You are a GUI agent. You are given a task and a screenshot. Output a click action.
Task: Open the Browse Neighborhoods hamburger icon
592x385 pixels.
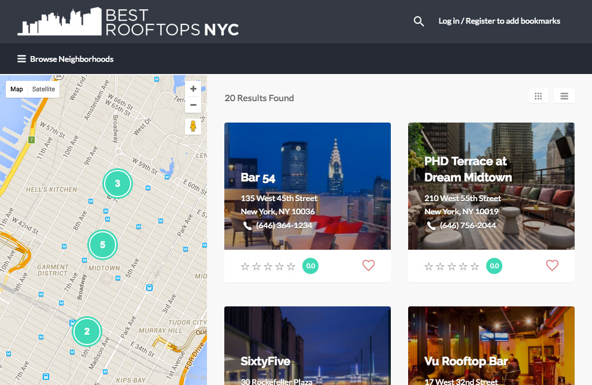21,59
